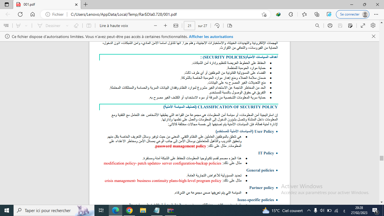Print the PDF document
The image size is (384, 216).
[330, 26]
